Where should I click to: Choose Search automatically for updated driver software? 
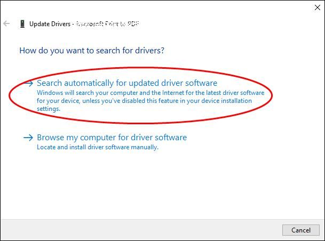(x=127, y=83)
